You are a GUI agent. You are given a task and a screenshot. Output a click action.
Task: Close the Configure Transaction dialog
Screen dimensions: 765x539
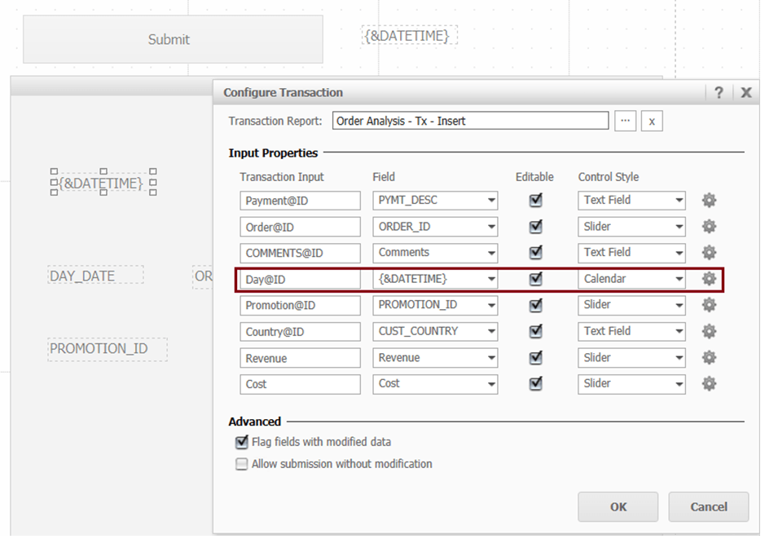(746, 92)
